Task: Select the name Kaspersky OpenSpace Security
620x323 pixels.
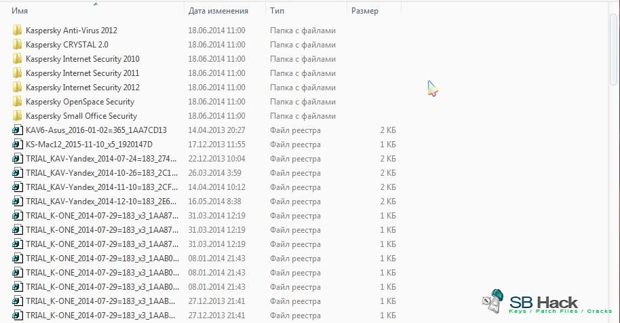Action: [x=80, y=102]
